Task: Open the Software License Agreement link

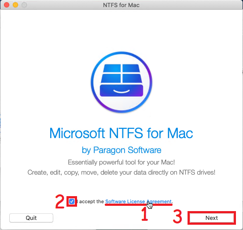Action: (x=138, y=201)
